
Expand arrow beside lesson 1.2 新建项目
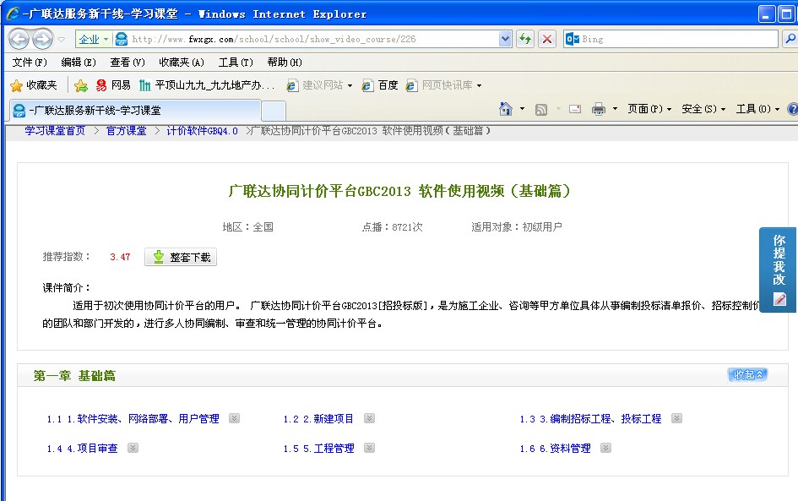click(x=370, y=418)
